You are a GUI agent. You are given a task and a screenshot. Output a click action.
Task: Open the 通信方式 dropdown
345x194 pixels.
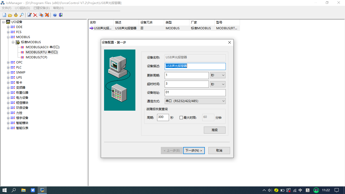(195, 101)
